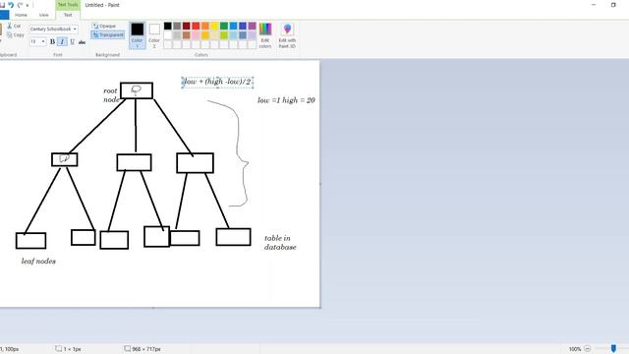Cut the selection with Cut button
The height and width of the screenshot is (354, 629).
[x=14, y=26]
